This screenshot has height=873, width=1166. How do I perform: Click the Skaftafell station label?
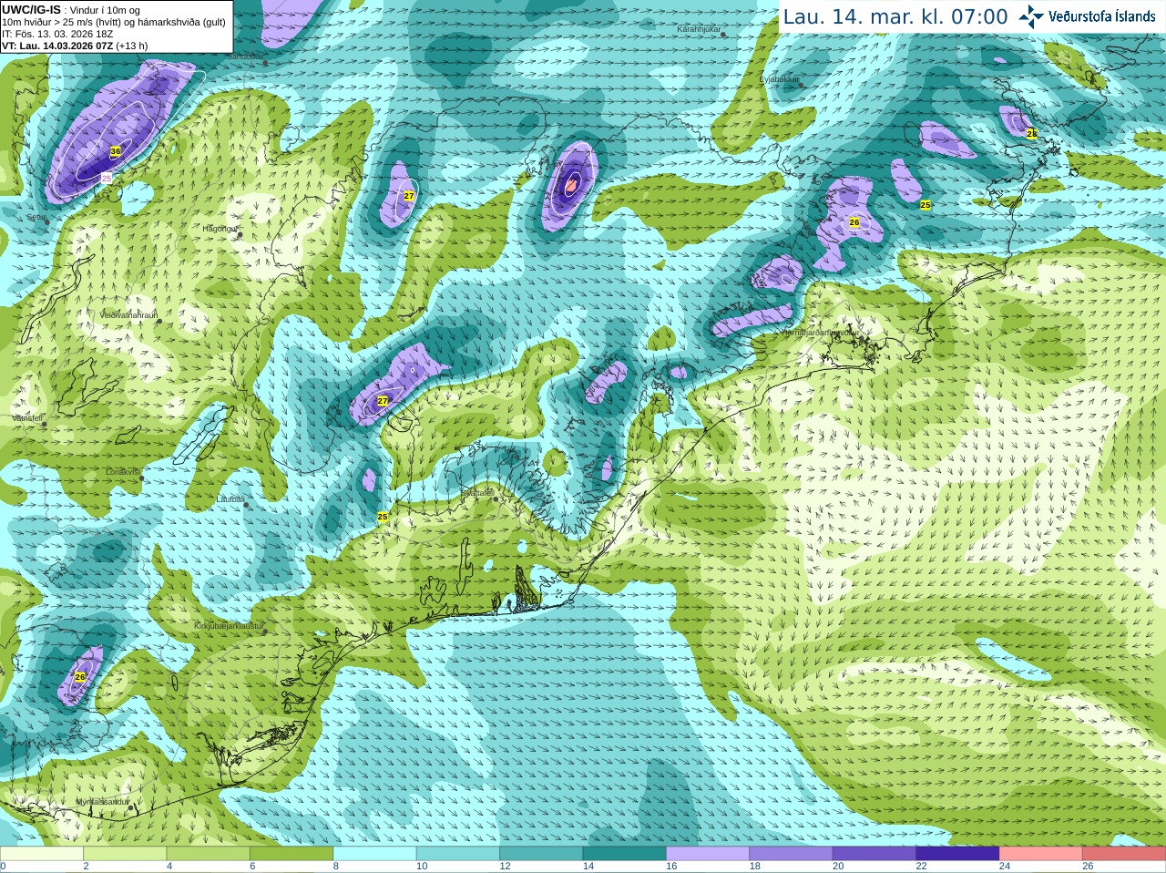click(477, 493)
